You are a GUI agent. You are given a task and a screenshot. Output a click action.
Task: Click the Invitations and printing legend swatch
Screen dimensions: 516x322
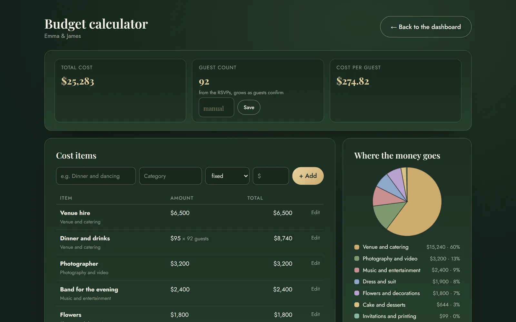[357, 316]
